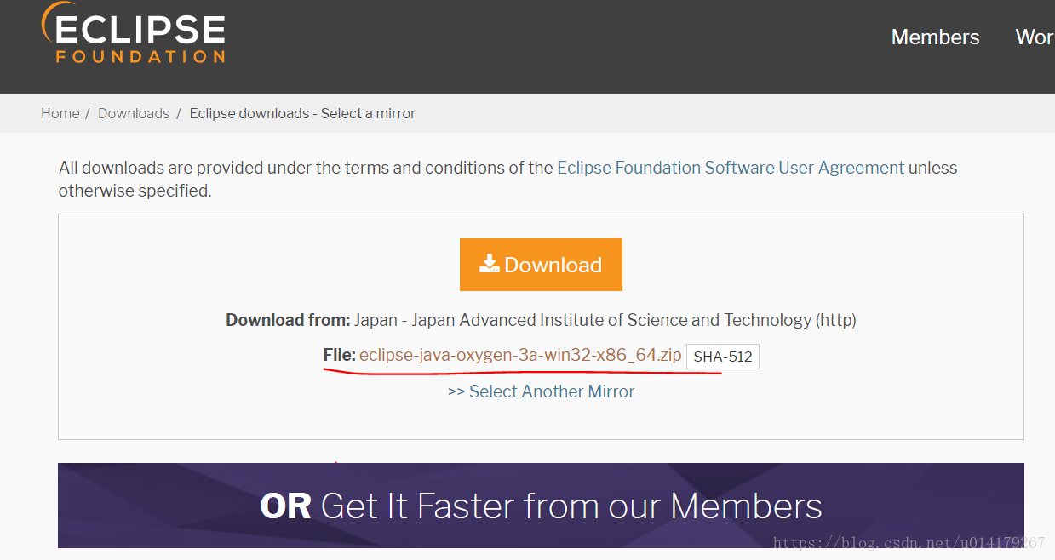Open the partially visible Wor... menu item
Screen dimensions: 1055x560
(x=1035, y=37)
